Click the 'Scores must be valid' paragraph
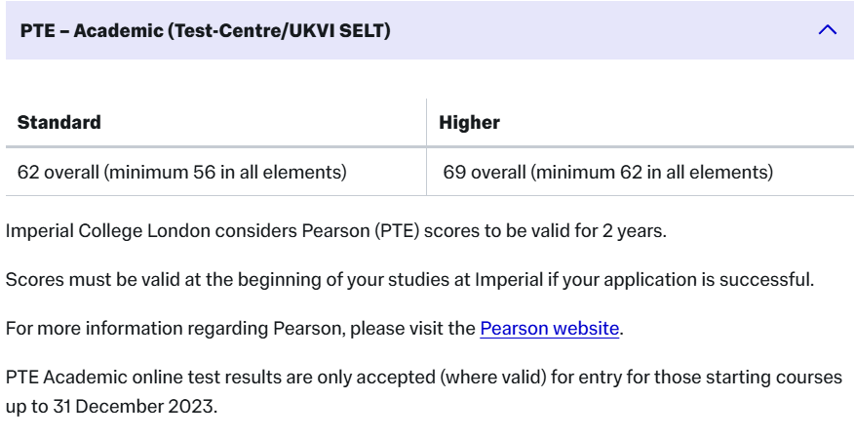This screenshot has width=855, height=439. click(x=409, y=282)
